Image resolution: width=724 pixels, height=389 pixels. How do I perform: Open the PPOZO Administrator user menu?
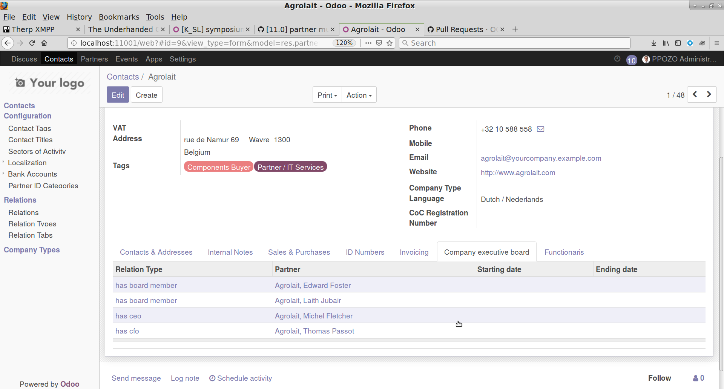point(679,59)
